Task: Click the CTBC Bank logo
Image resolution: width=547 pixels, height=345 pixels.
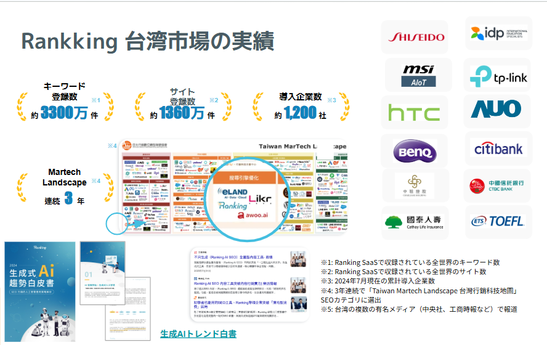Action: 496,186
